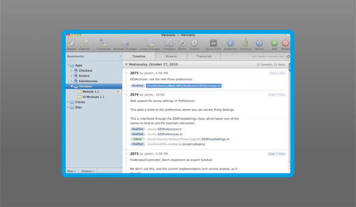The image size is (356, 207).
Task: Open the Commit tool
Action: point(84,45)
